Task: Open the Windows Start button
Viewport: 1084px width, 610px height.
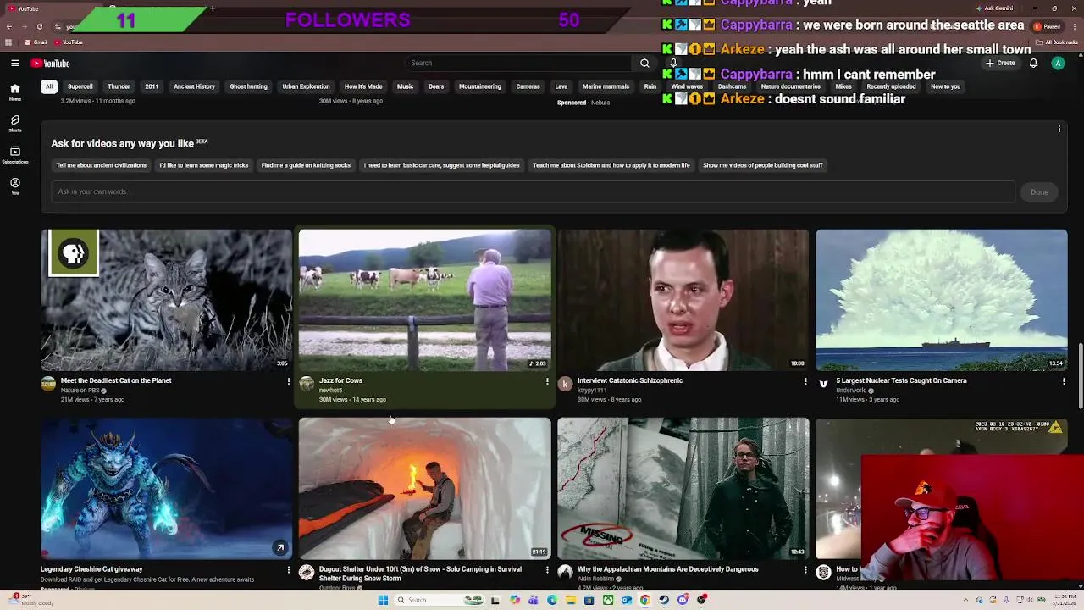Action: click(x=383, y=600)
